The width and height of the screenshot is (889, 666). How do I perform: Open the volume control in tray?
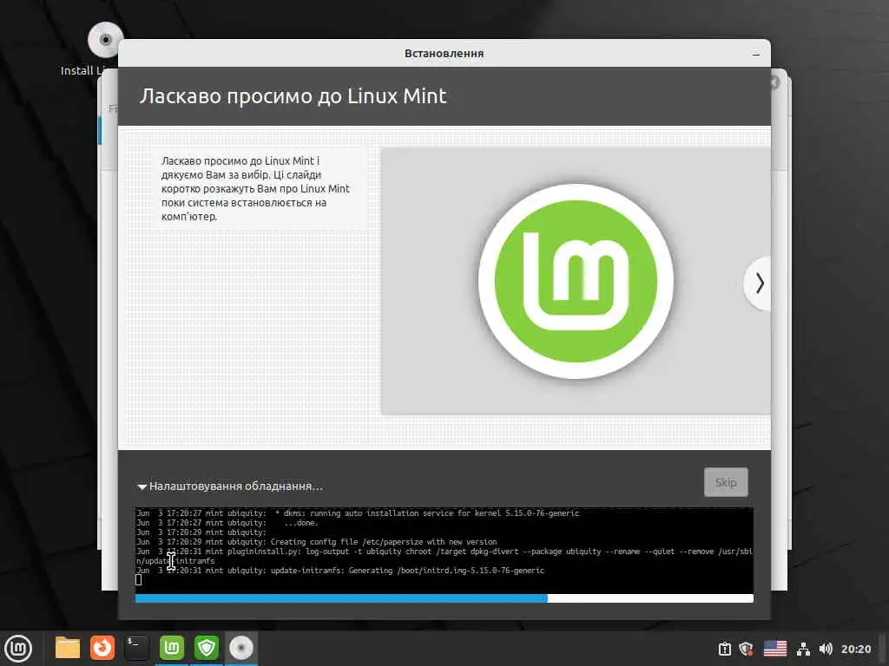click(826, 649)
